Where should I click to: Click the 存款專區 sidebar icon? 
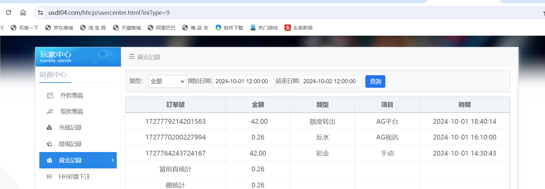click(x=50, y=95)
